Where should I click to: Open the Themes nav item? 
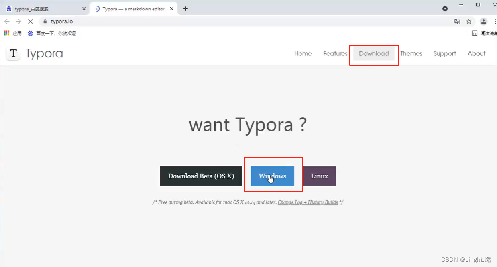(x=411, y=53)
